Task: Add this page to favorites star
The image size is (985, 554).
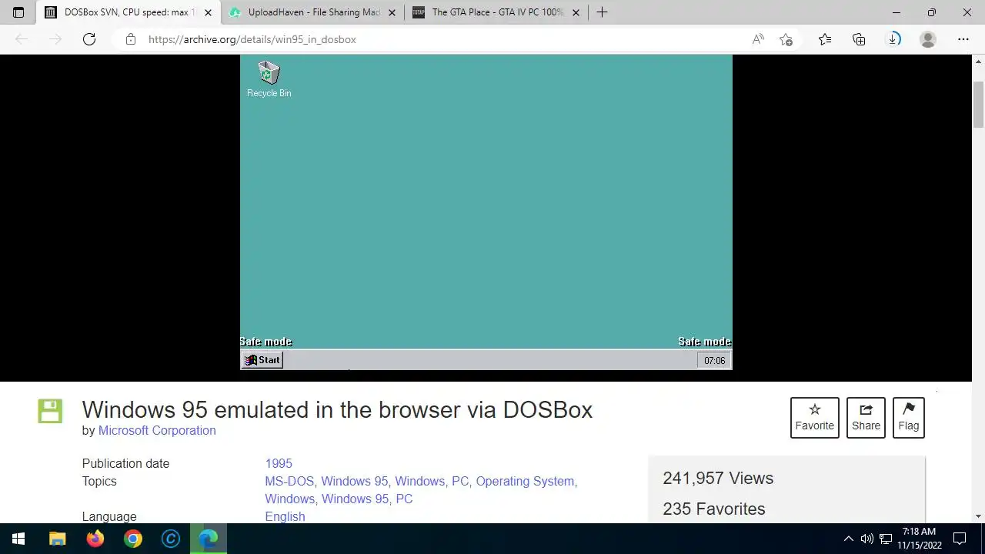Action: point(786,39)
